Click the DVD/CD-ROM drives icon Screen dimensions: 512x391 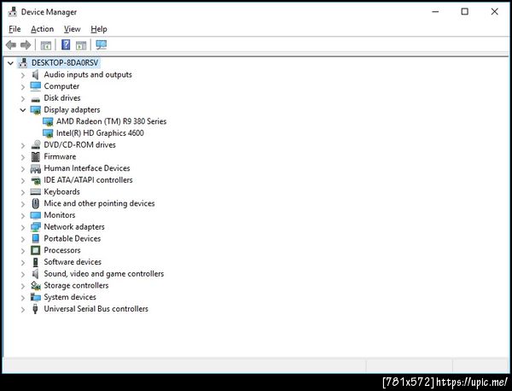click(36, 145)
